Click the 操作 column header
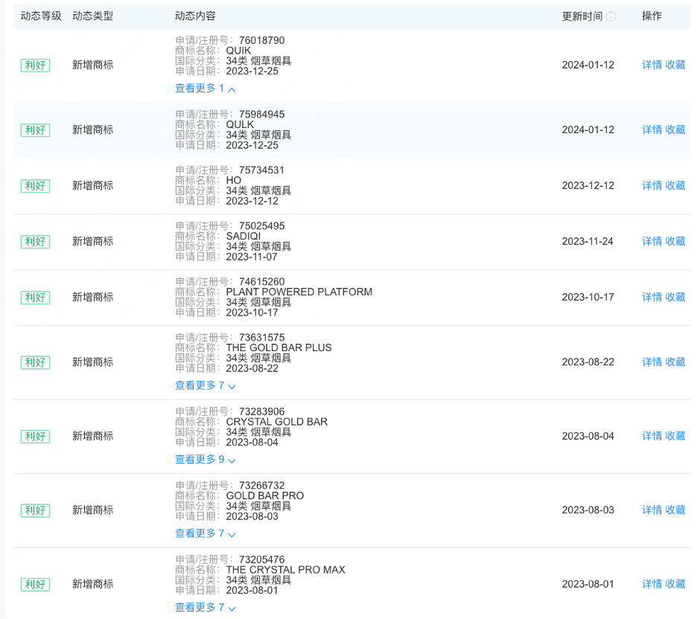Image resolution: width=697 pixels, height=619 pixels. pos(652,16)
